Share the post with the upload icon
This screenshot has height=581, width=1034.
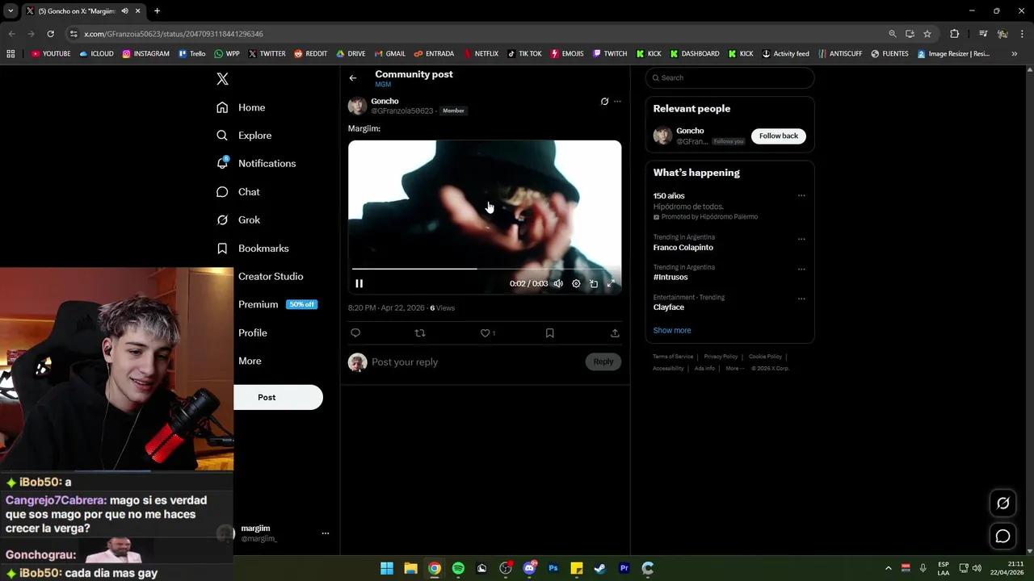coord(615,332)
